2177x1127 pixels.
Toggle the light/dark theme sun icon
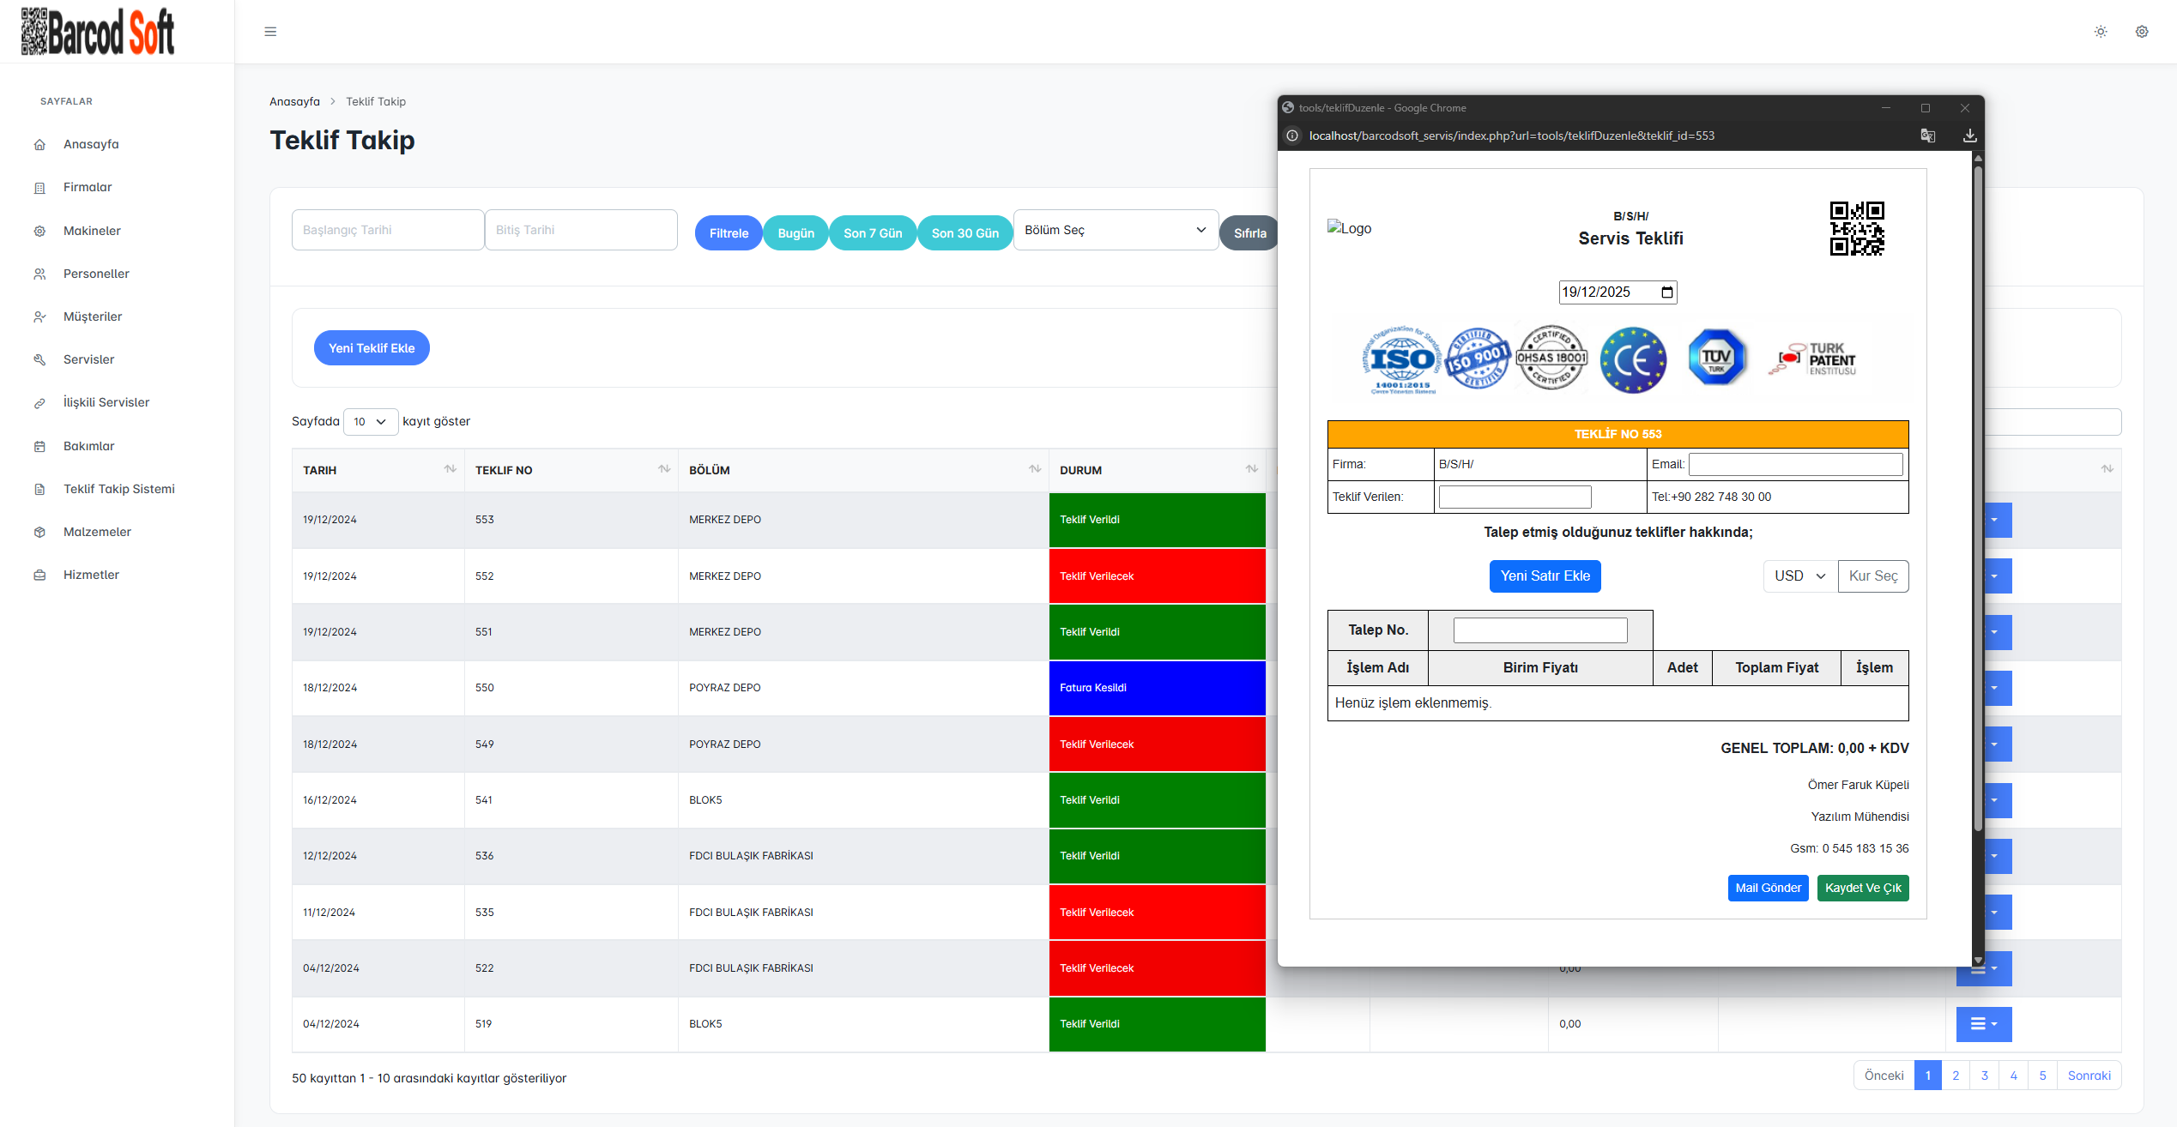coord(2100,32)
